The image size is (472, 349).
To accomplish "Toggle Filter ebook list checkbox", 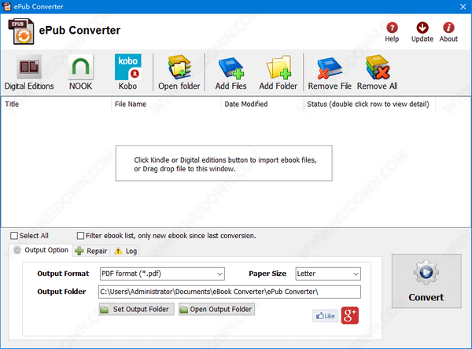I will [x=80, y=236].
